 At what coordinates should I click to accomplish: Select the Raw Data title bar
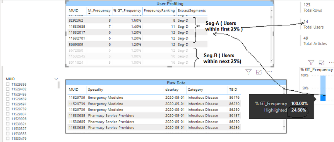176,83
